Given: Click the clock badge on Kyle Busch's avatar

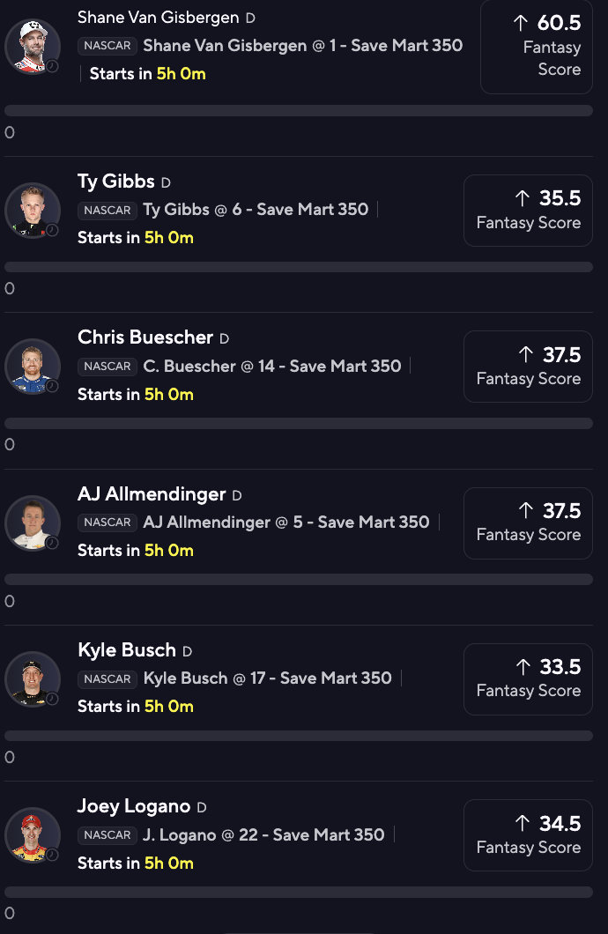Looking at the screenshot, I should [x=52, y=699].
